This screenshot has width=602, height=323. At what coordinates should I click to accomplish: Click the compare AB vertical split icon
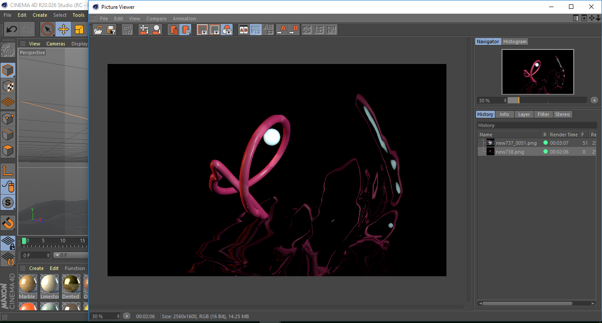point(307,30)
